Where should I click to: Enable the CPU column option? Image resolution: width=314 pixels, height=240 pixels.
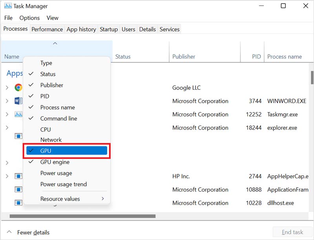(x=46, y=129)
